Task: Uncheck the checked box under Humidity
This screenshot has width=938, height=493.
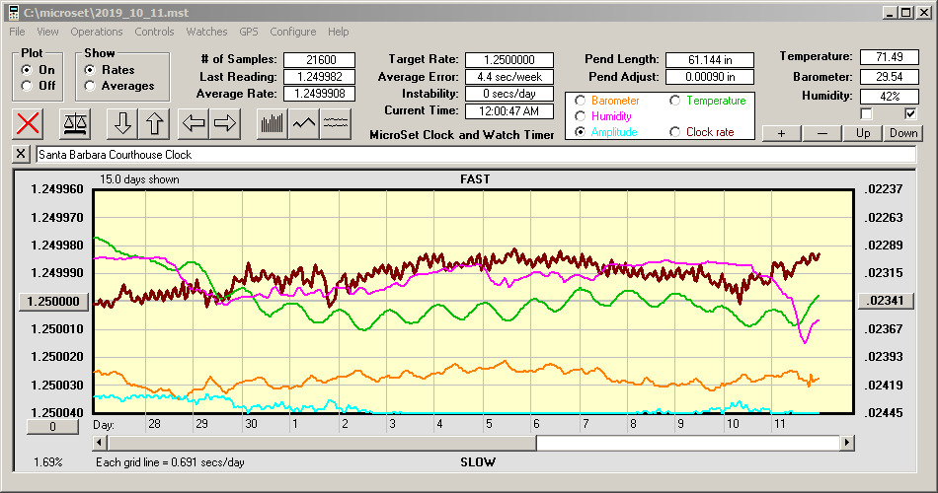Action: pos(910,114)
